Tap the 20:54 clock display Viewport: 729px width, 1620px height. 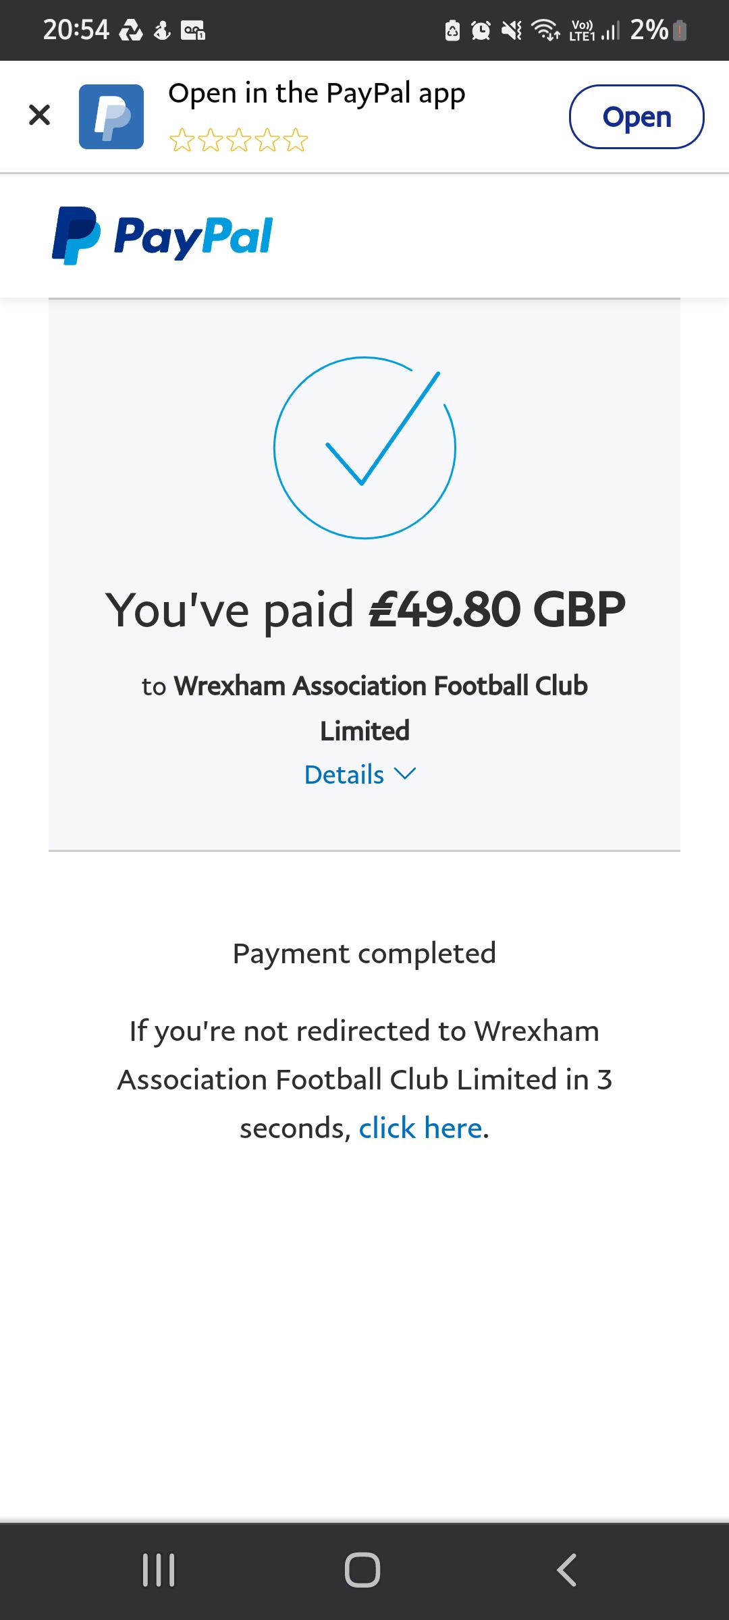click(76, 29)
